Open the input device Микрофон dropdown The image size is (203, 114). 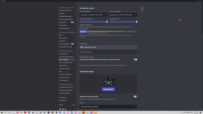tap(94, 15)
